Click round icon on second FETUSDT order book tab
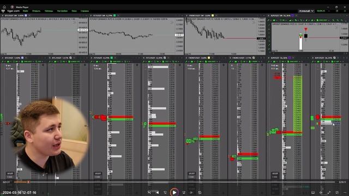 (x=165, y=58)
